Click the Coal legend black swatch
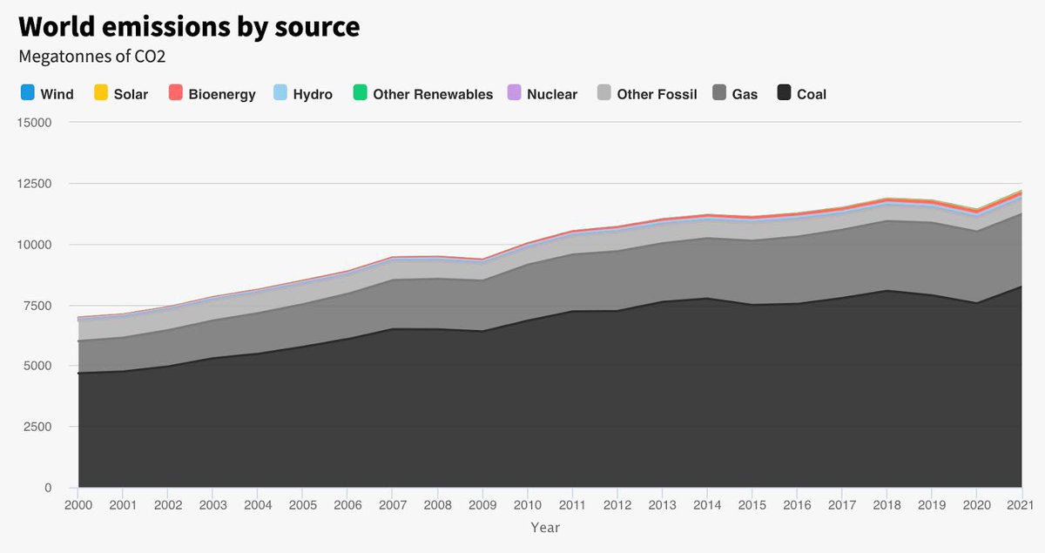This screenshot has width=1045, height=553. click(784, 92)
